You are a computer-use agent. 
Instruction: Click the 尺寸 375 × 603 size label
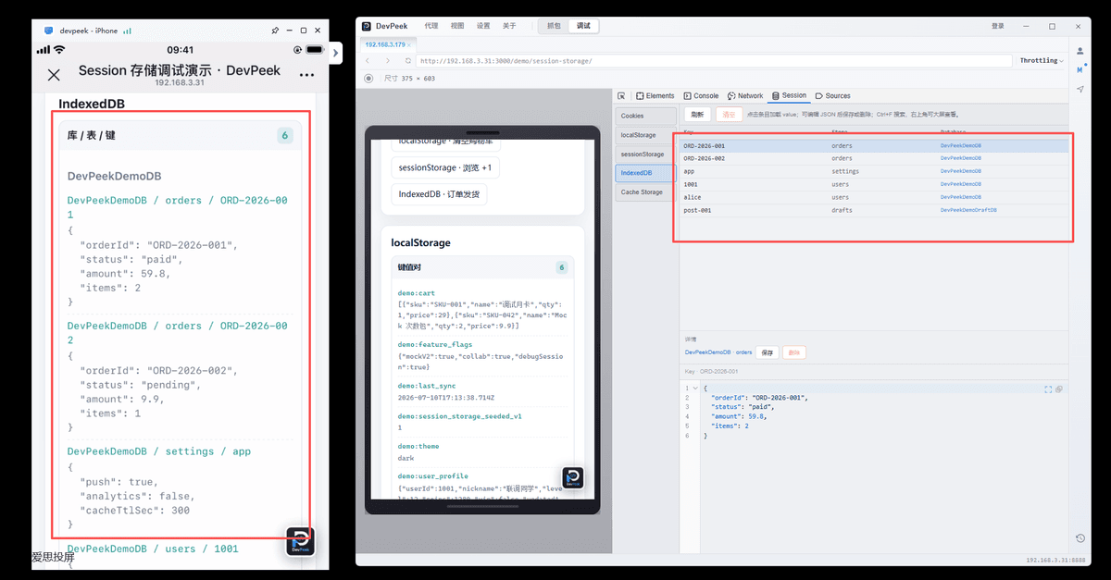(x=409, y=79)
